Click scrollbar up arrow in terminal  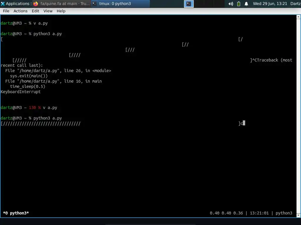(299, 17)
